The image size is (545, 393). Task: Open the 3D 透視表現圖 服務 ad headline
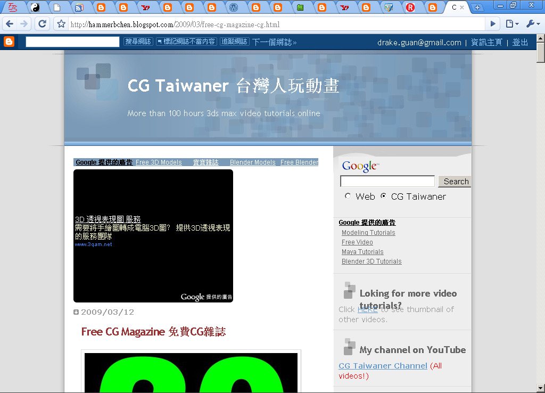tap(108, 219)
